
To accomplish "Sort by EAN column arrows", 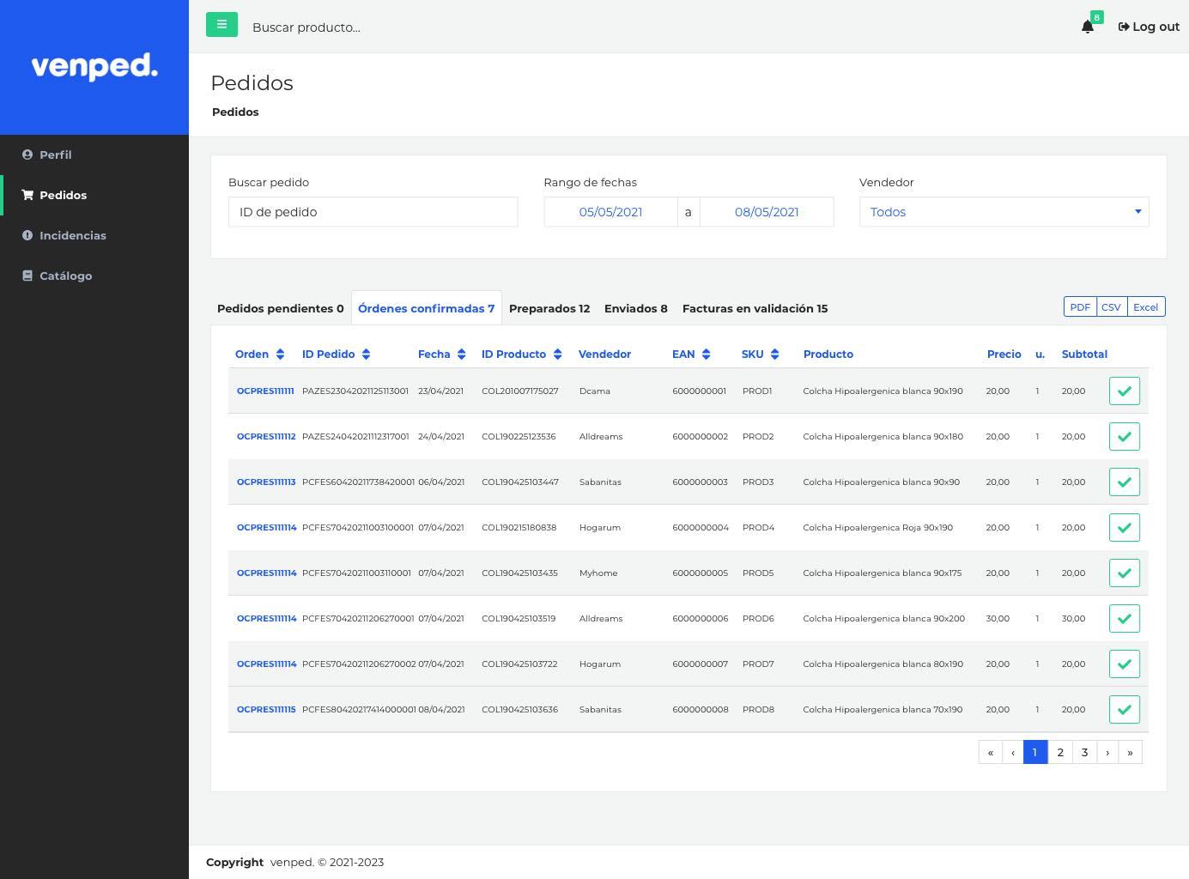I will [x=706, y=355].
